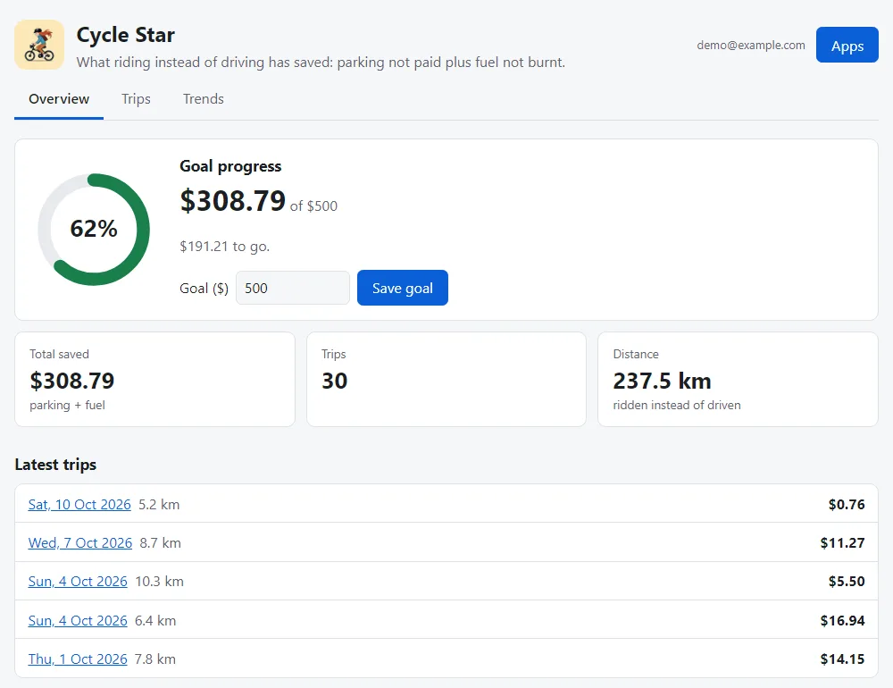The height and width of the screenshot is (688, 893).
Task: Click the Latest trips heading
Action: (55, 465)
